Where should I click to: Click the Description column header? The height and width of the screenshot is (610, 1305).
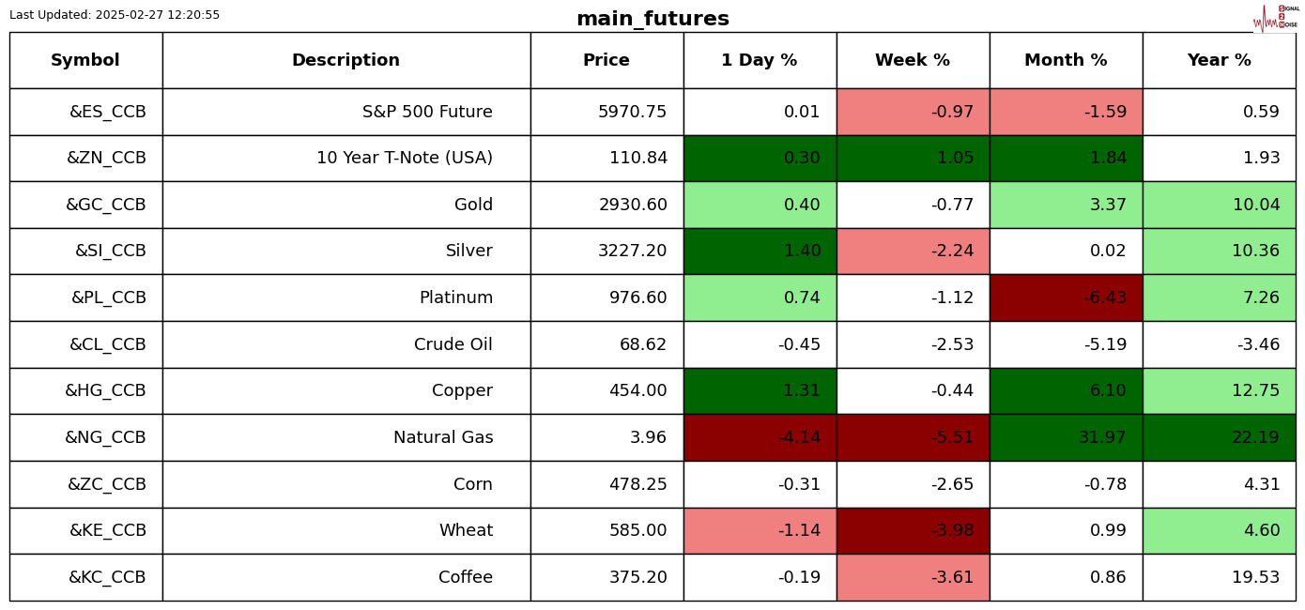(345, 61)
